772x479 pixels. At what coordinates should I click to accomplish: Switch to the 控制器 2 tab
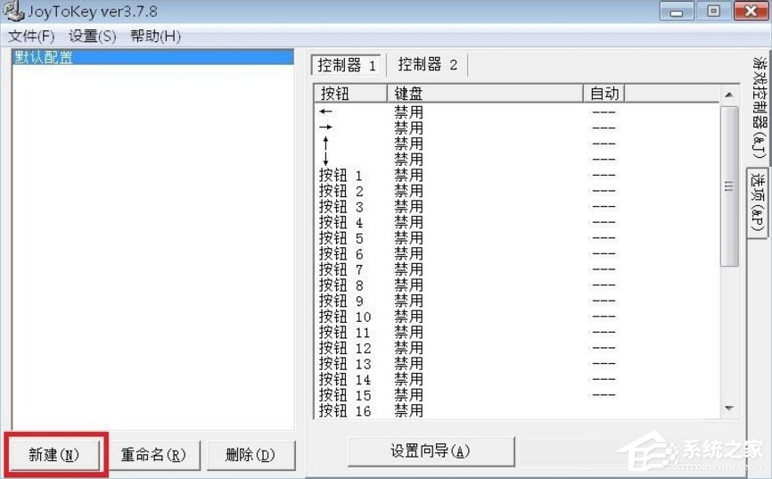[427, 64]
